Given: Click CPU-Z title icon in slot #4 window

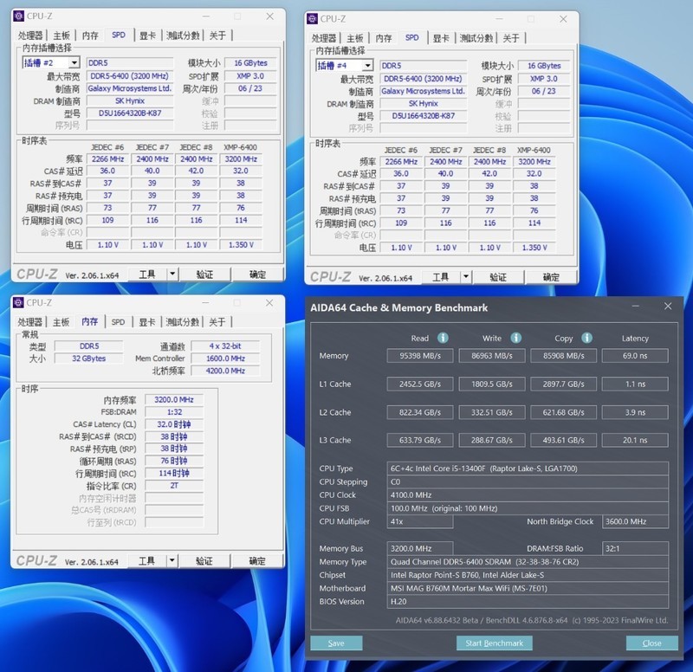Looking at the screenshot, I should tap(312, 18).
